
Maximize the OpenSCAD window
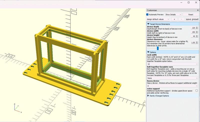pyautogui.click(x=189, y=2)
